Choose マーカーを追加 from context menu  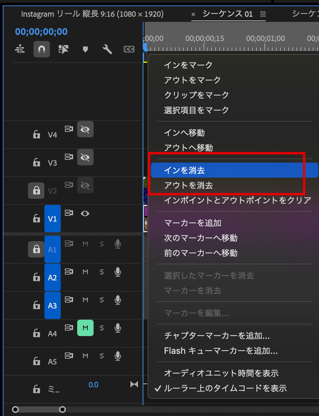coord(193,223)
